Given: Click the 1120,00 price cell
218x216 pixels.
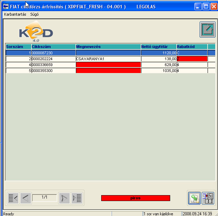Looking at the screenshot, I should [x=159, y=53].
